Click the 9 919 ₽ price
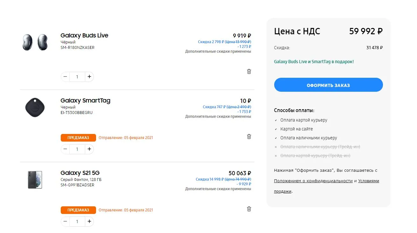 pyautogui.click(x=242, y=36)
